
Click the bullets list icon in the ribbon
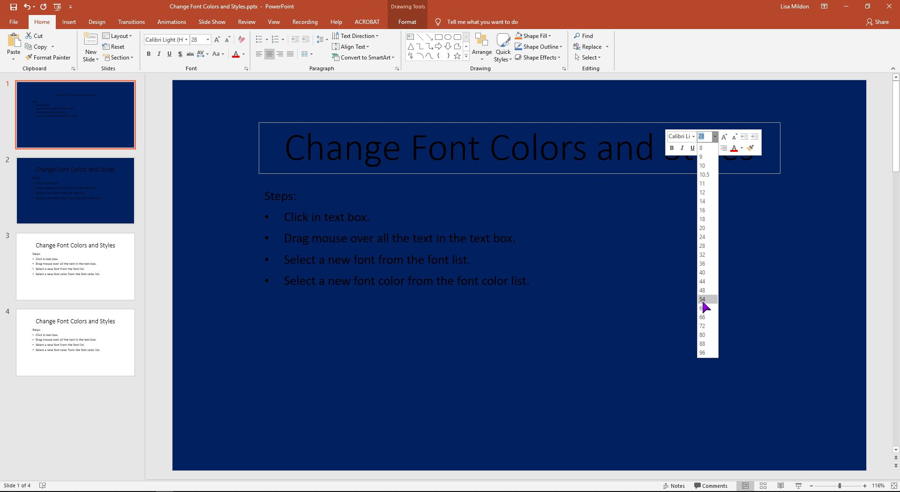pyautogui.click(x=259, y=39)
